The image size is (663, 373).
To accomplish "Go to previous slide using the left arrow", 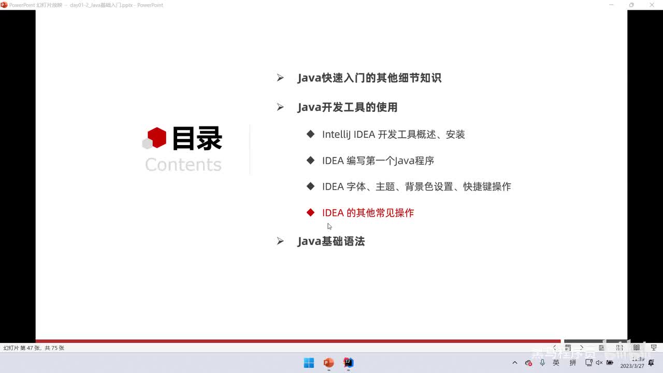I will point(555,348).
